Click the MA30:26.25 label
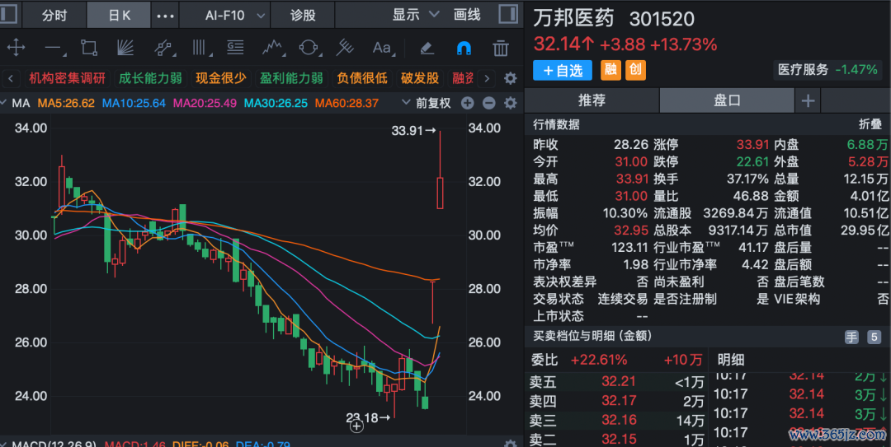 point(276,103)
